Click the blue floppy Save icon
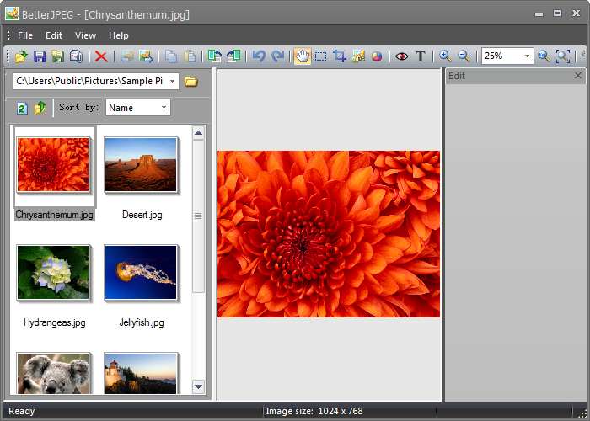This screenshot has height=421, width=590. coord(40,56)
